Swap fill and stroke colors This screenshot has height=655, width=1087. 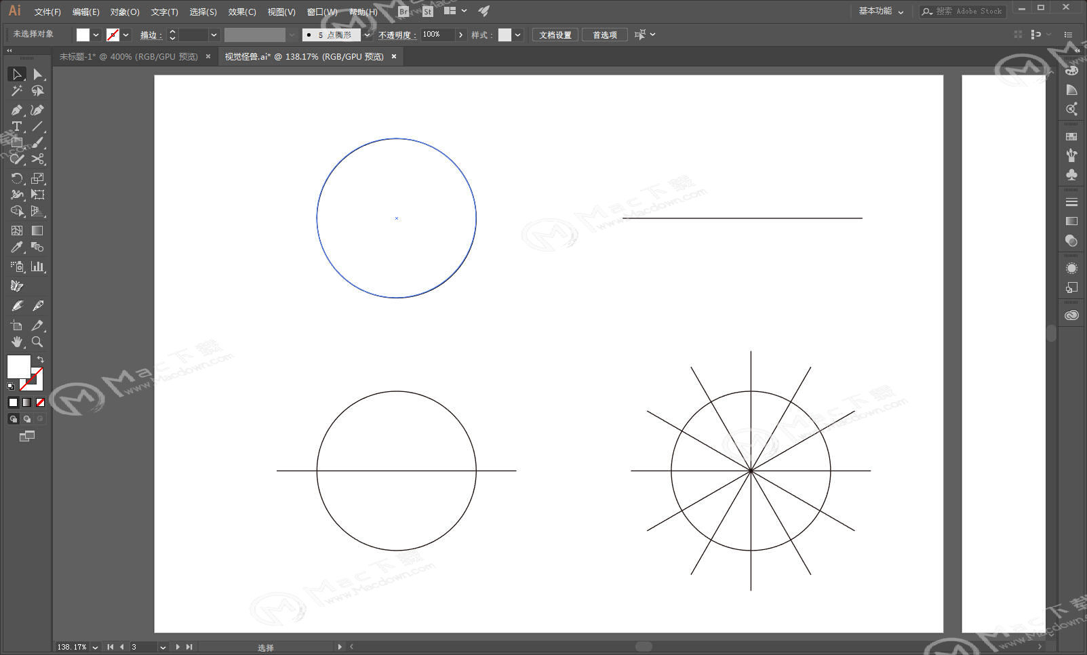point(40,359)
